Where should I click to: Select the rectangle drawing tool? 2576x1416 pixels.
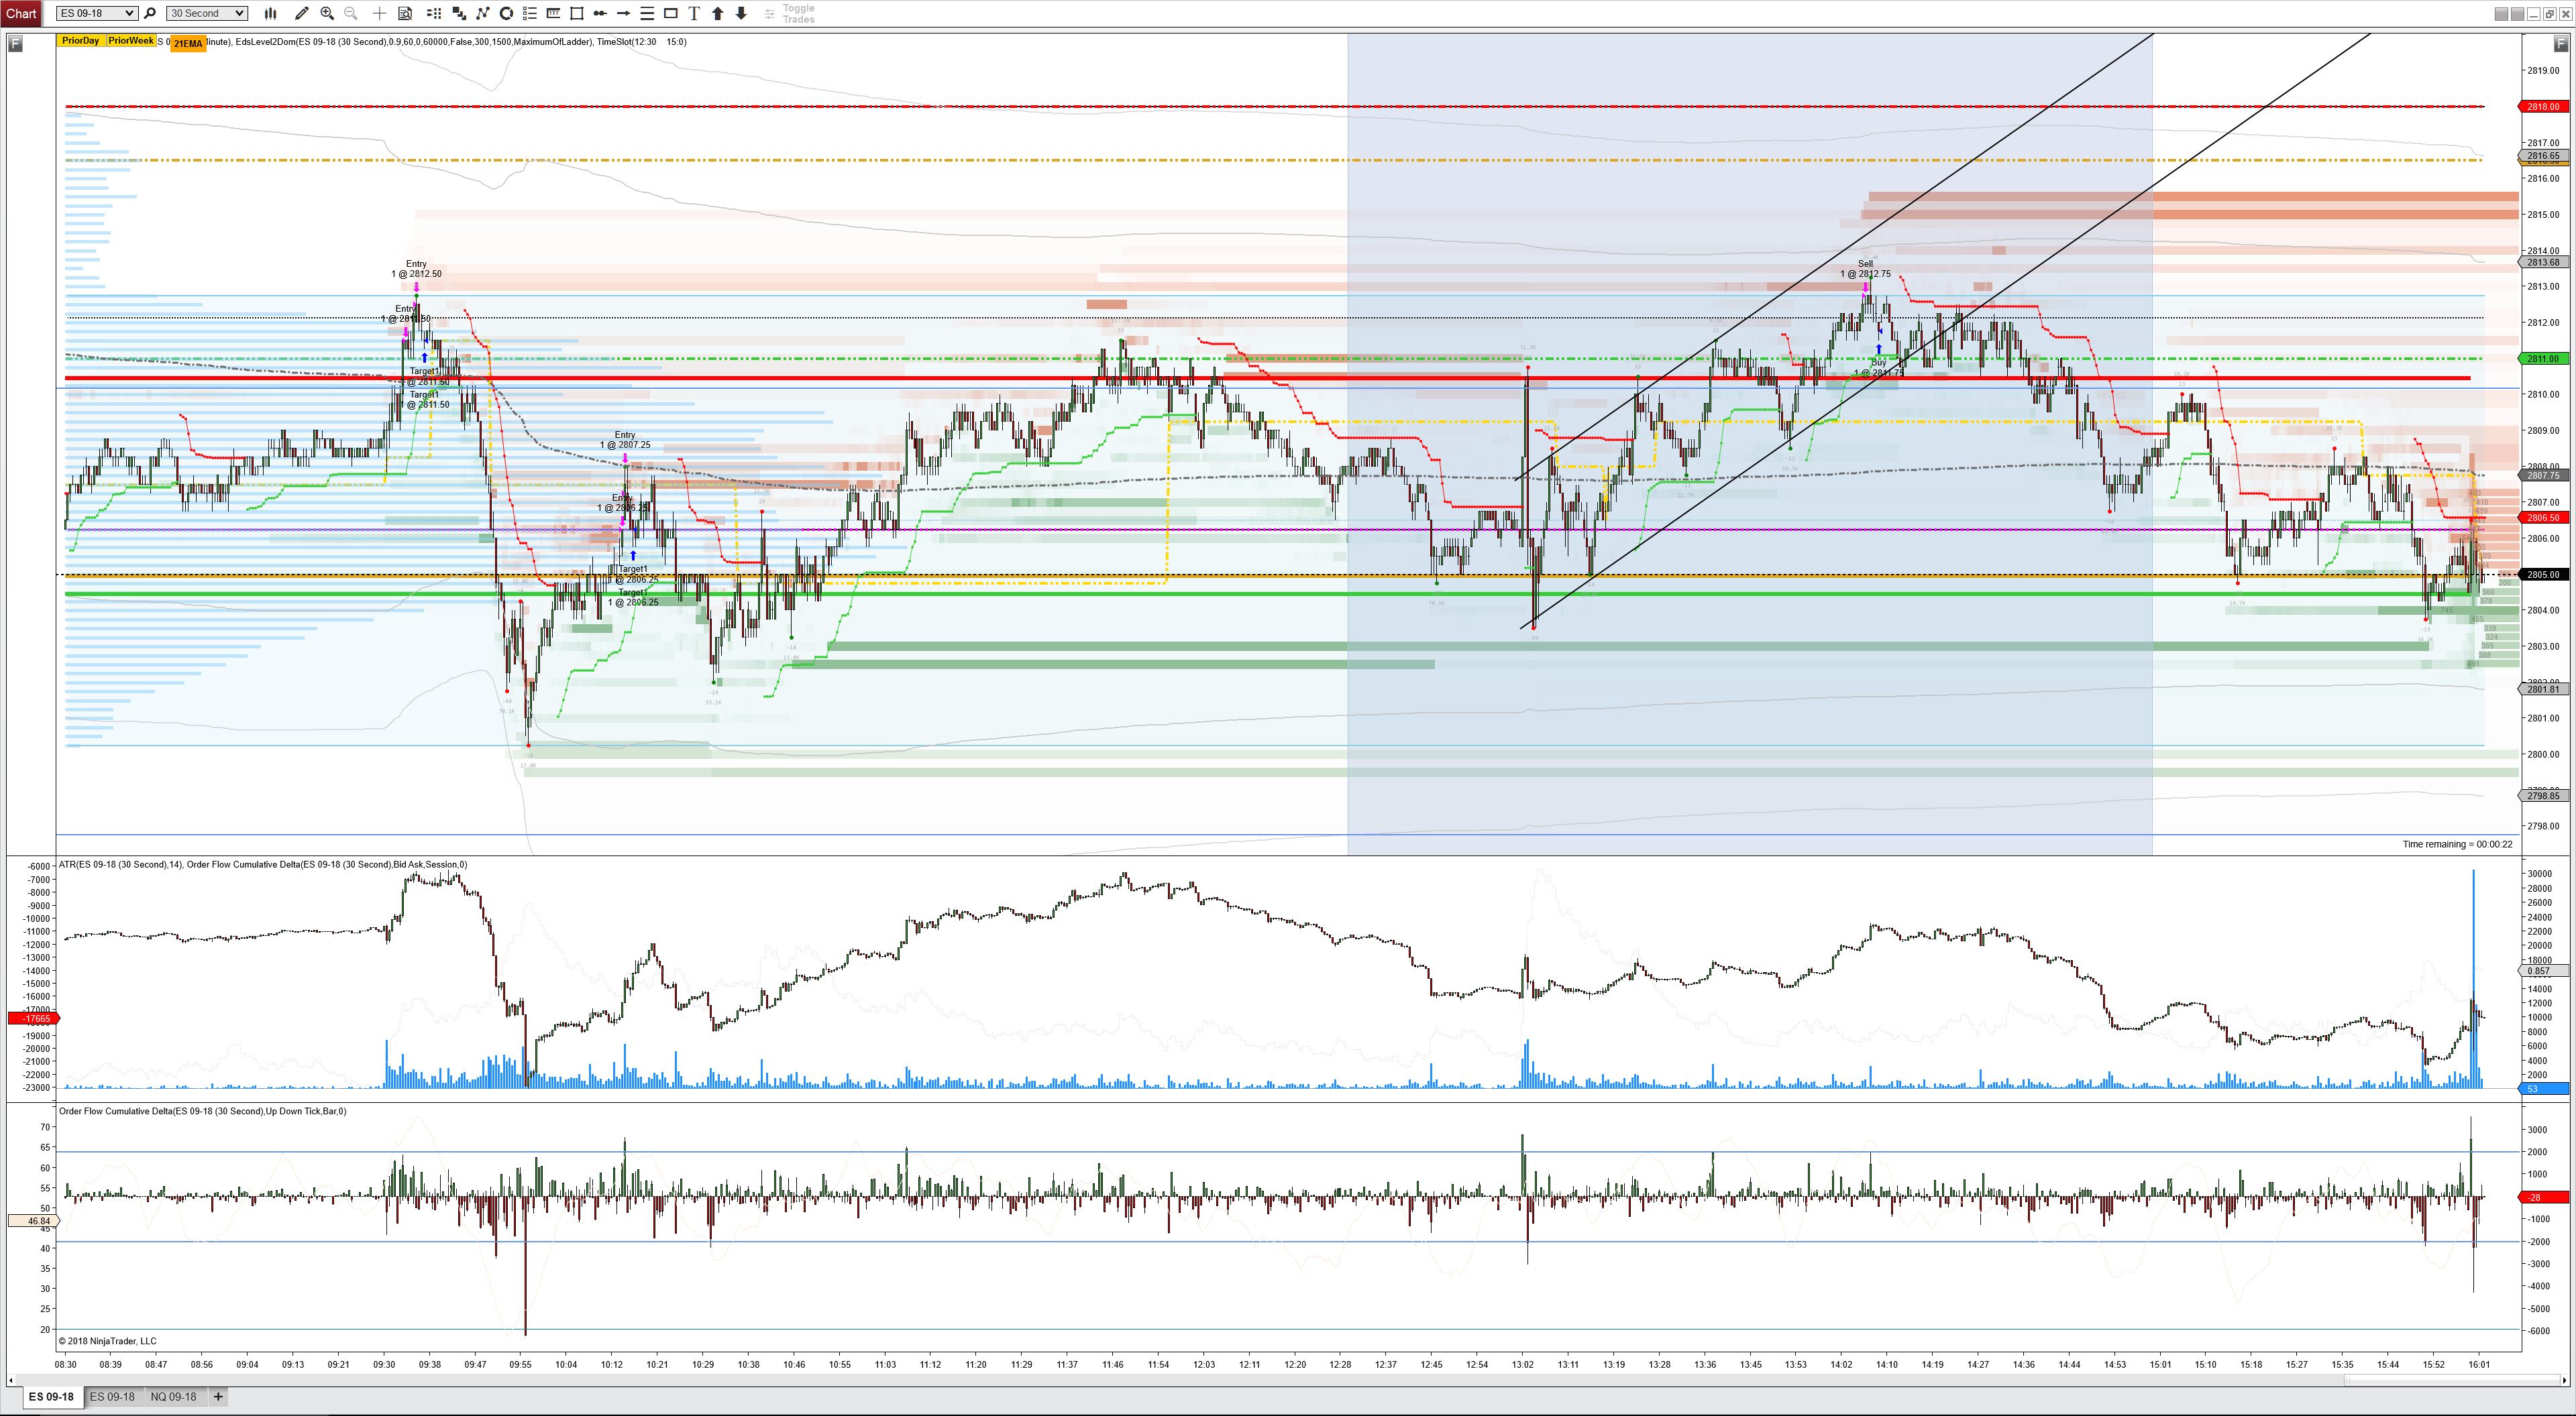coord(671,13)
